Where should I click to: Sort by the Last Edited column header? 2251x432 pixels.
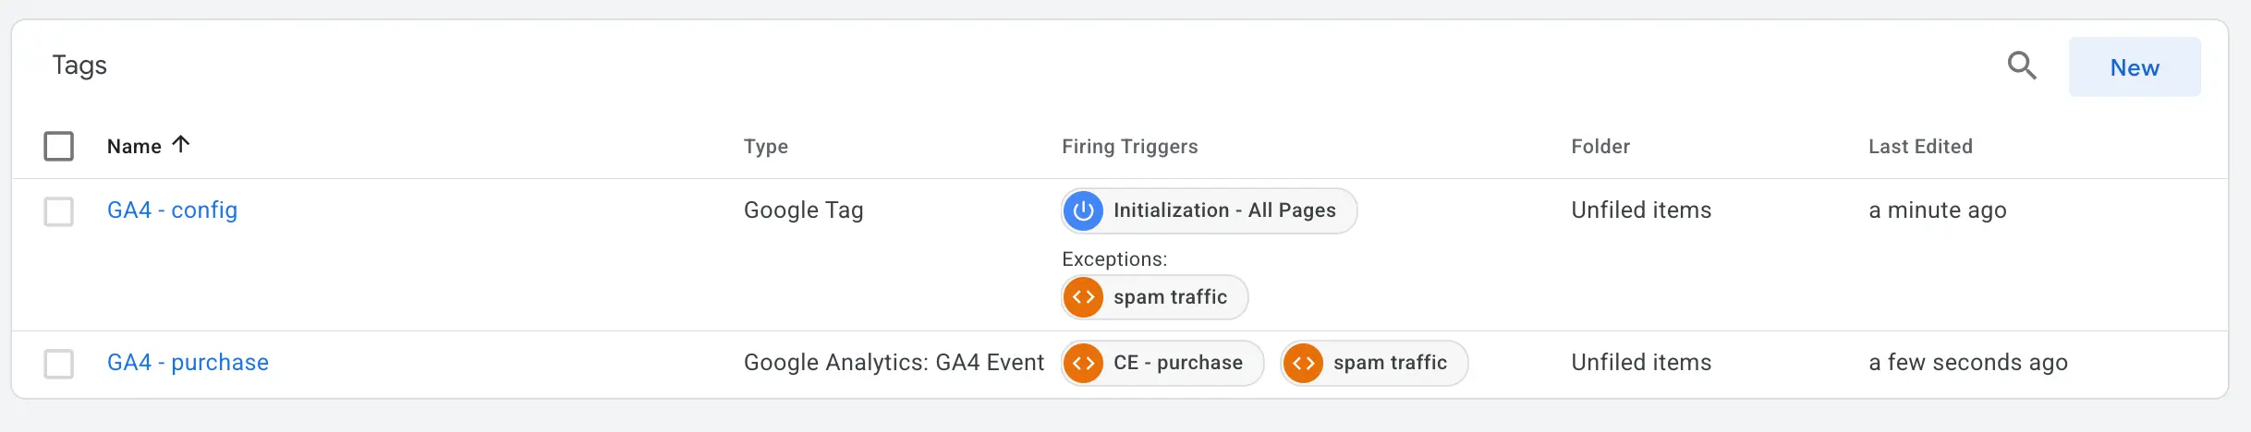pos(1920,147)
